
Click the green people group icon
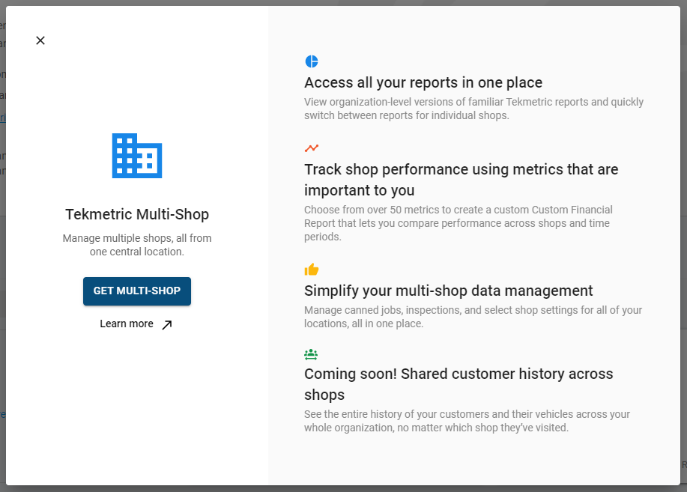click(312, 353)
